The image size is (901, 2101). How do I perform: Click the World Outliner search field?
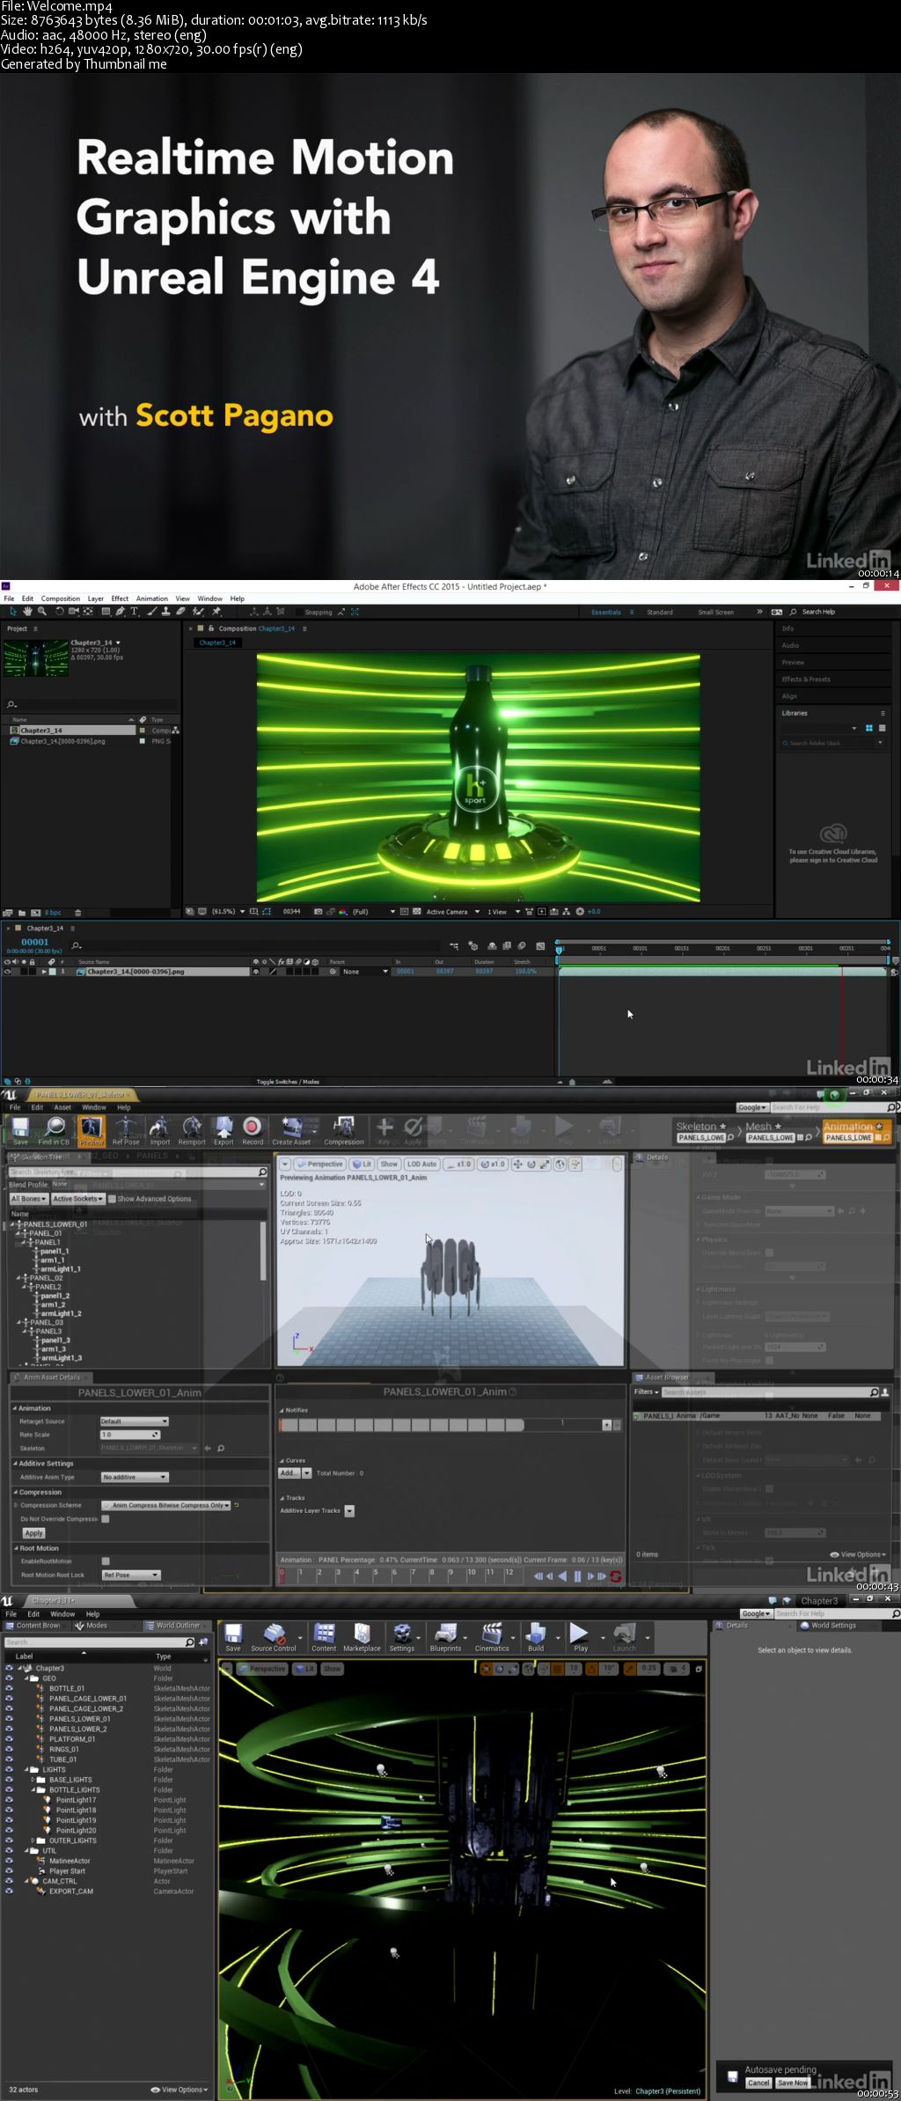click(x=99, y=1642)
